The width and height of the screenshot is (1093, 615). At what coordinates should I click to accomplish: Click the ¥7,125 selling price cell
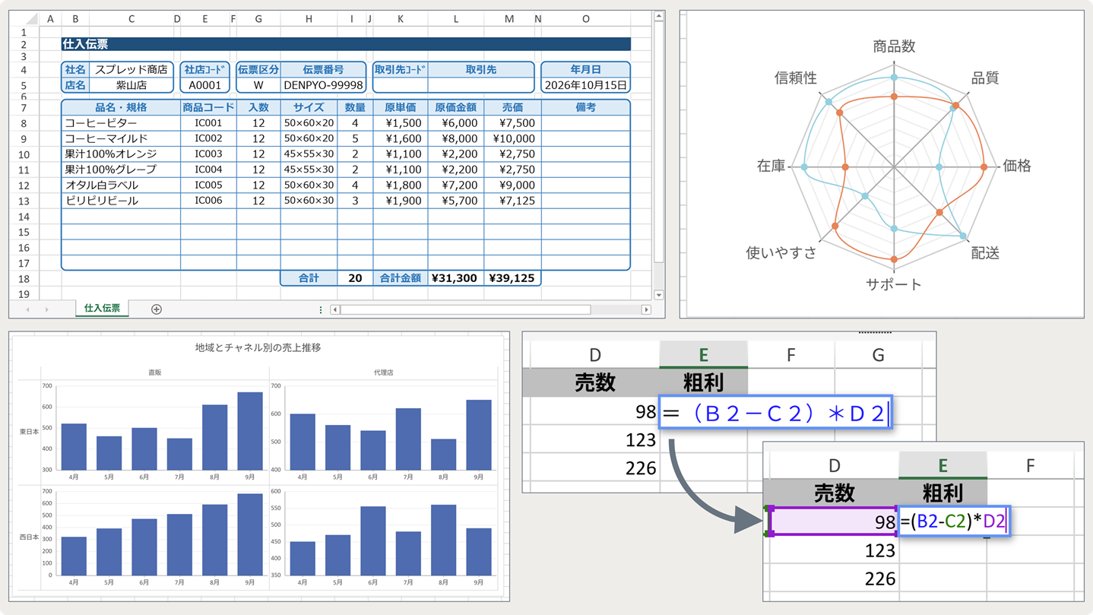512,201
